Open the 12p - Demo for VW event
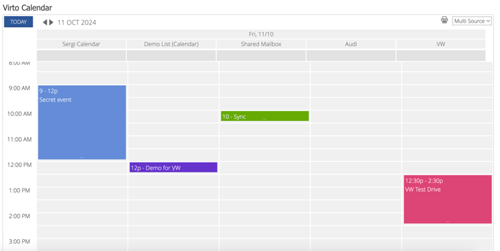500x251 pixels. point(173,168)
